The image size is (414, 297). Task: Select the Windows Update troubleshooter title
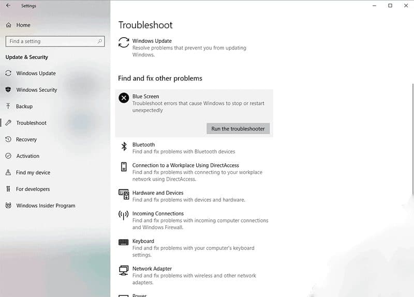click(152, 41)
